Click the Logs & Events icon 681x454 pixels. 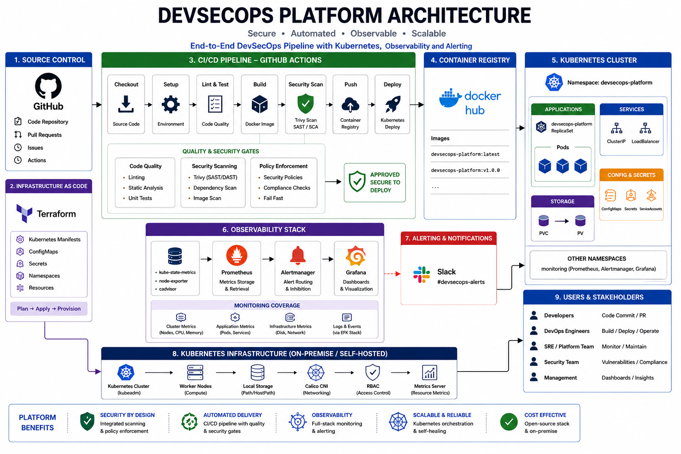347,317
